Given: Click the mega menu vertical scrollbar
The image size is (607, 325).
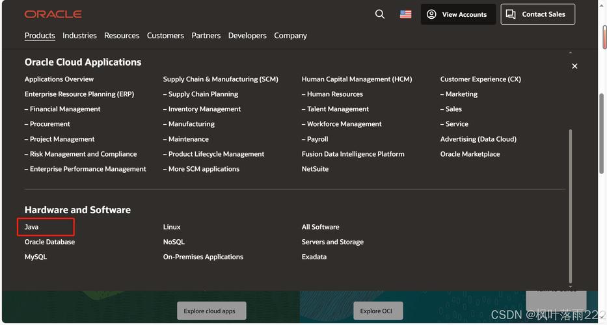Looking at the screenshot, I should (x=570, y=206).
